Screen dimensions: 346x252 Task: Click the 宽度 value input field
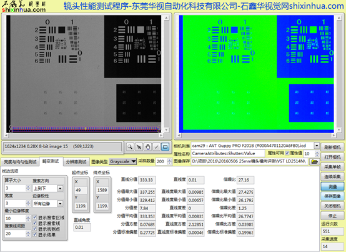(x=15, y=203)
